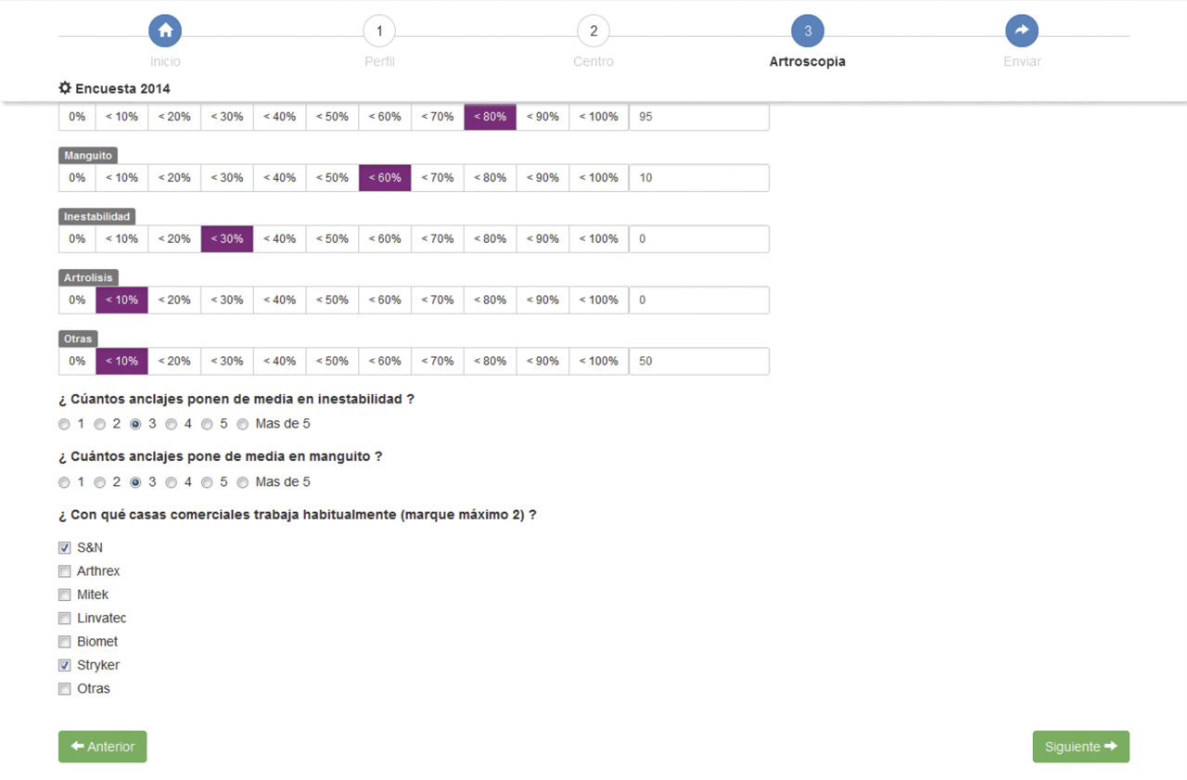
Task: Click the Anterior button
Action: (102, 747)
